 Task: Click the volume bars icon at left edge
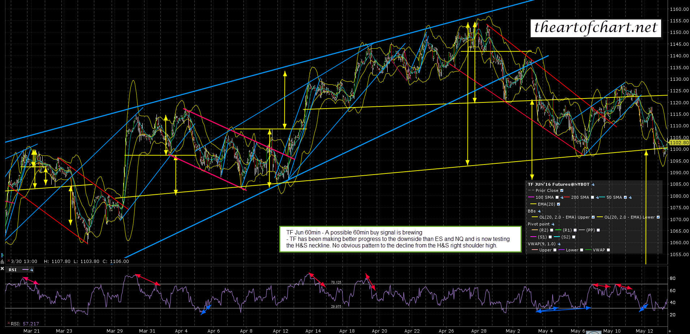click(3, 261)
